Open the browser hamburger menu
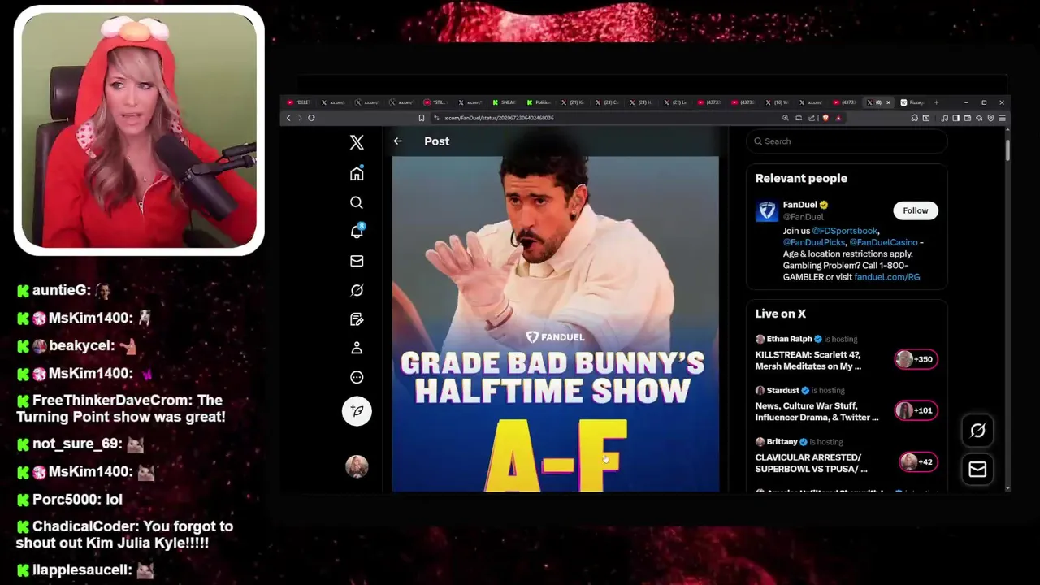 pyautogui.click(x=1002, y=118)
